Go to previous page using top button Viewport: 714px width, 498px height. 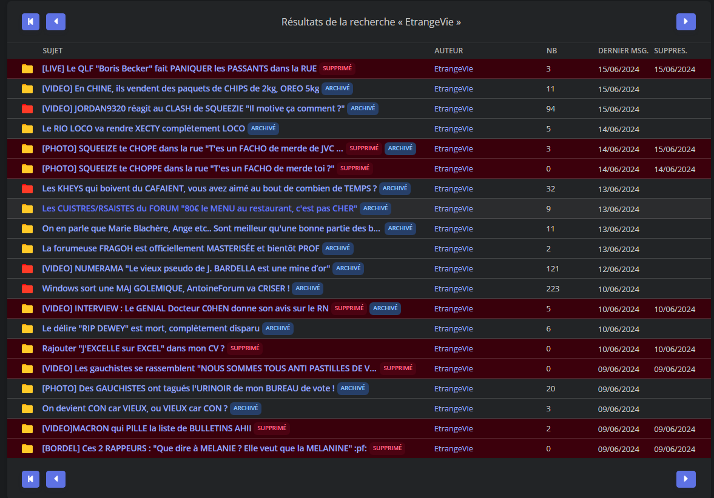(56, 22)
